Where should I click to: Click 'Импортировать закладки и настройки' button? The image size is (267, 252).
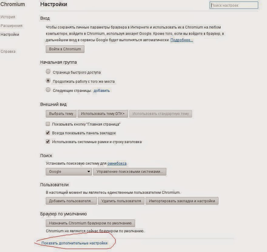pyautogui.click(x=182, y=201)
